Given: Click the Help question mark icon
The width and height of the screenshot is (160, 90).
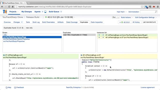Looking at the screenshot, I should [6, 87].
